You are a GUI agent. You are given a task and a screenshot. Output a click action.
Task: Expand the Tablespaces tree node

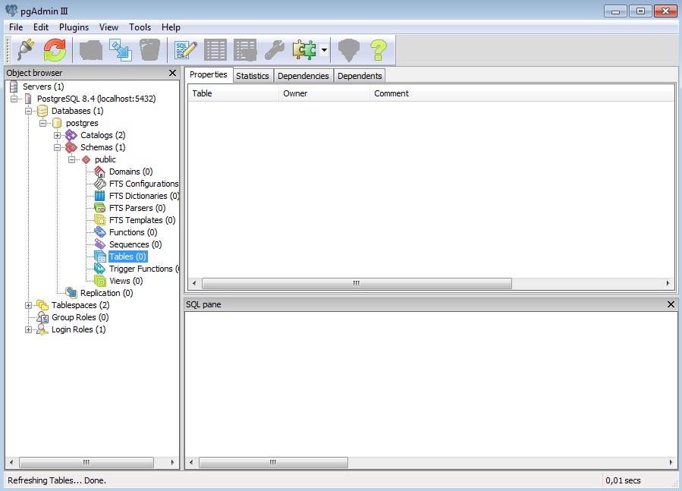[x=29, y=305]
